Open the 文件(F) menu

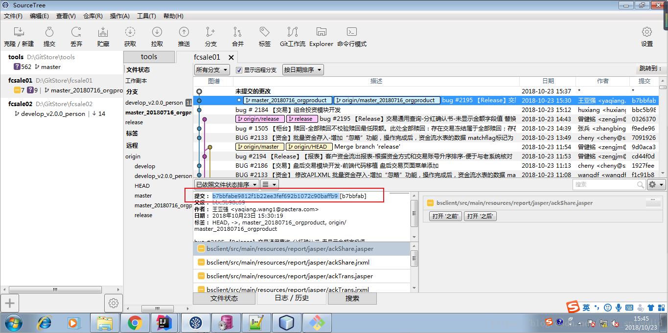click(13, 16)
